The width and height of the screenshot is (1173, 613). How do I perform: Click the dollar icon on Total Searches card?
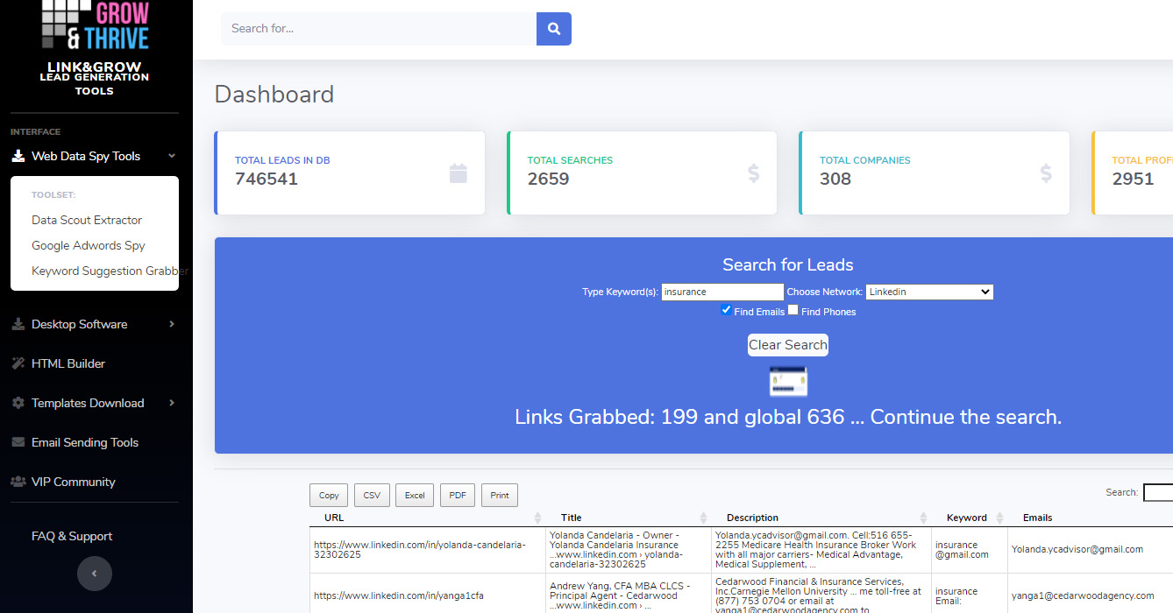click(x=753, y=173)
